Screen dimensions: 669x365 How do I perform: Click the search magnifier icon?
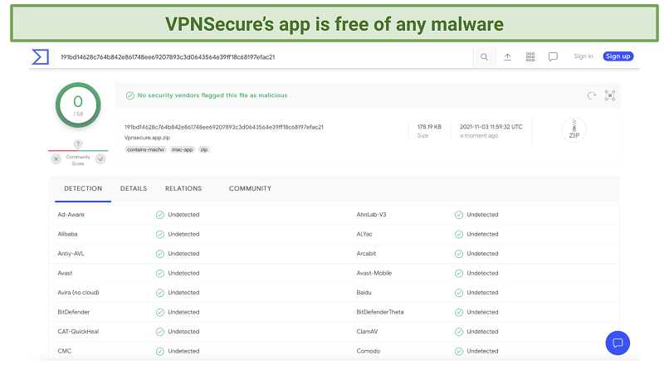click(484, 56)
